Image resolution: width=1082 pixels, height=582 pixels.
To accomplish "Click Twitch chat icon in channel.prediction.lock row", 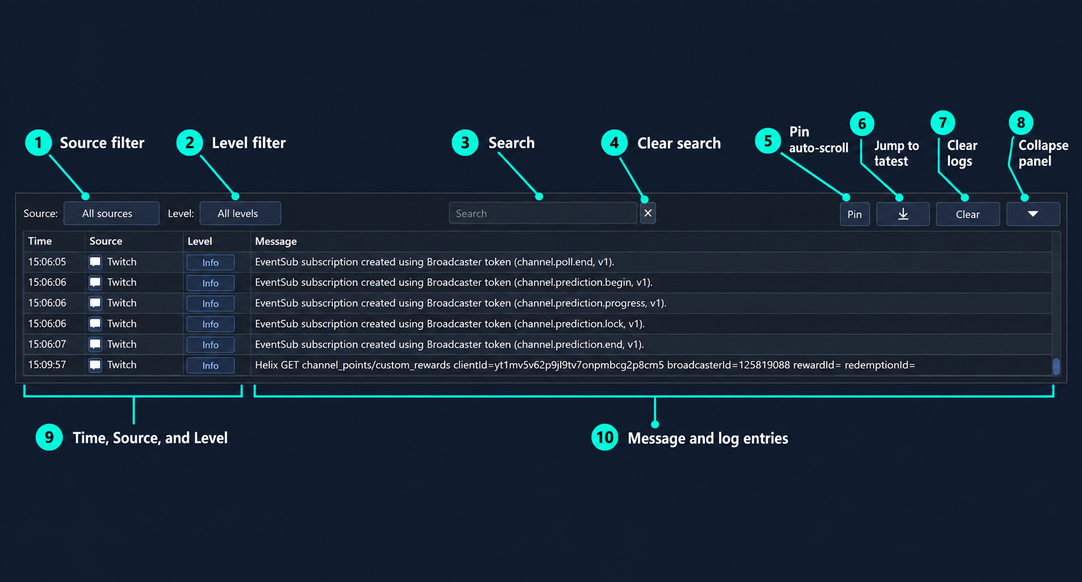I will [95, 324].
